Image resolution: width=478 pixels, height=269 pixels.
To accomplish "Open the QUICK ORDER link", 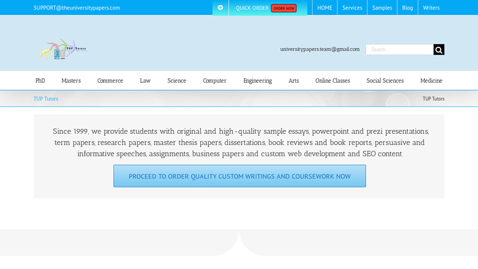I will [252, 8].
